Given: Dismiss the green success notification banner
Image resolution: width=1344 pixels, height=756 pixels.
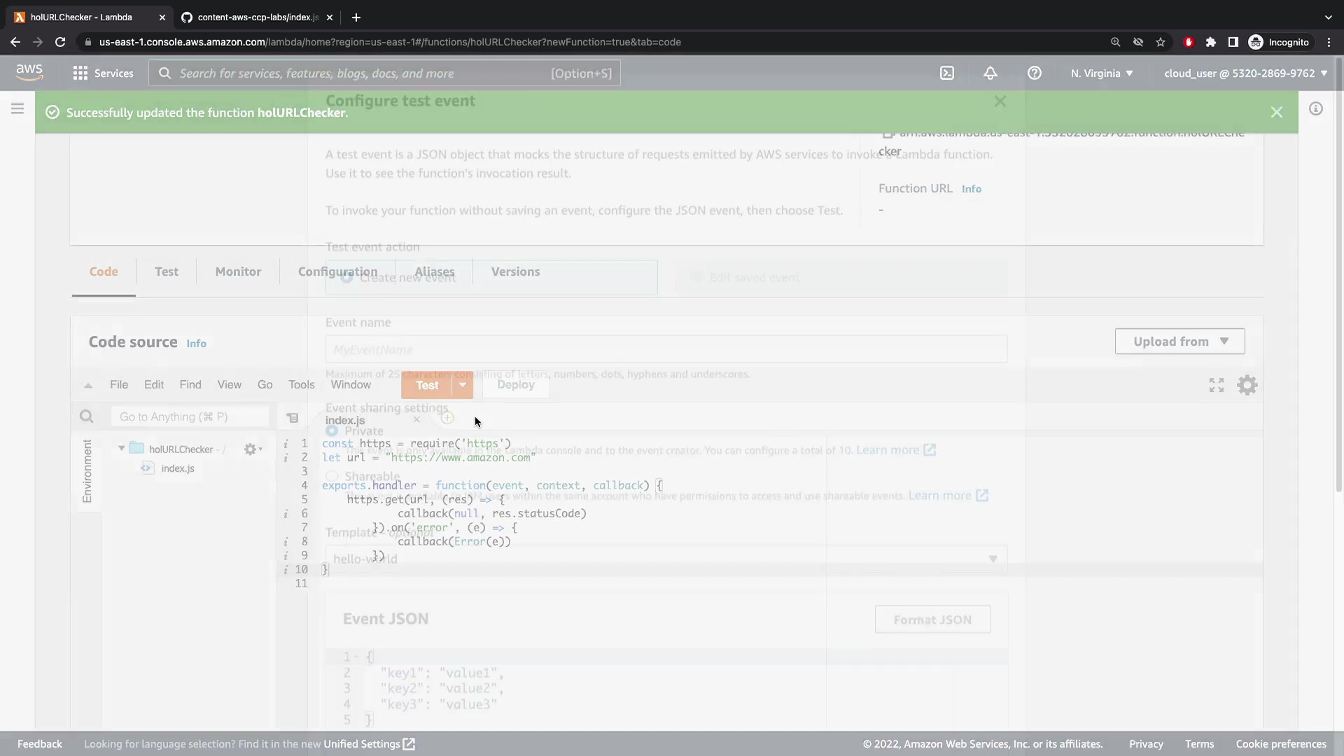Looking at the screenshot, I should coord(1276,112).
